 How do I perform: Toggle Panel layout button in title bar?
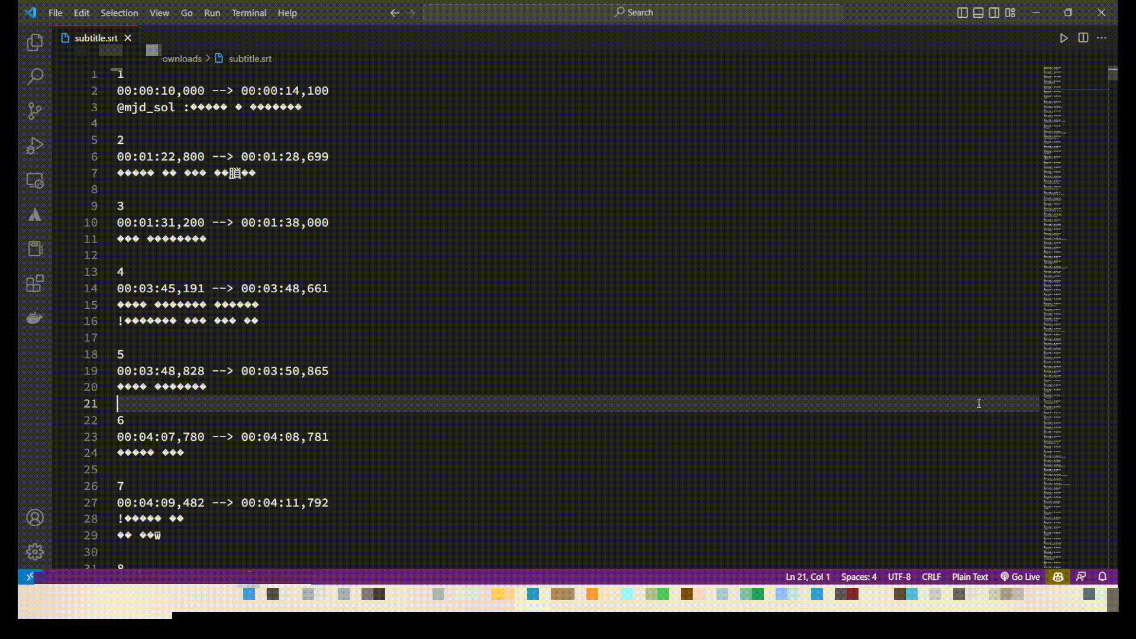[978, 12]
